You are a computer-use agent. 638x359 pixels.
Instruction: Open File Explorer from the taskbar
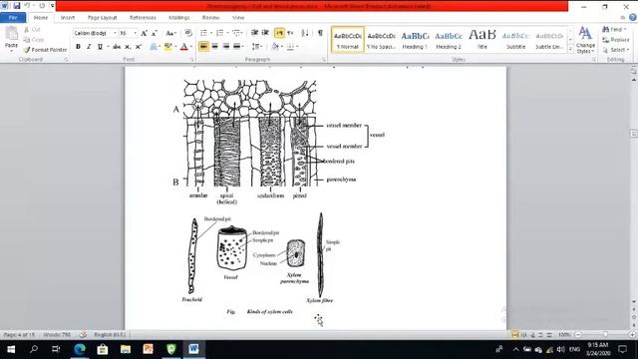(126, 349)
